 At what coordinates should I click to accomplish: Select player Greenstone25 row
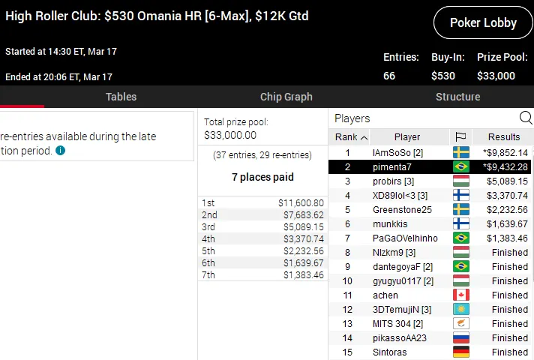pyautogui.click(x=402, y=210)
